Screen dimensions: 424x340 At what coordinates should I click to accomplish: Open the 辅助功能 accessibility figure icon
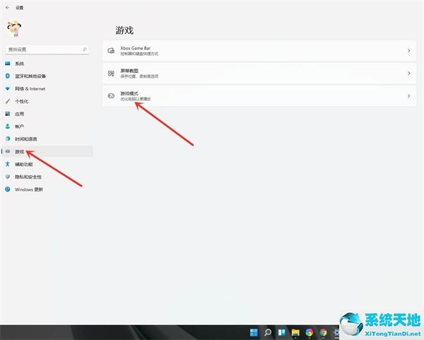8,164
